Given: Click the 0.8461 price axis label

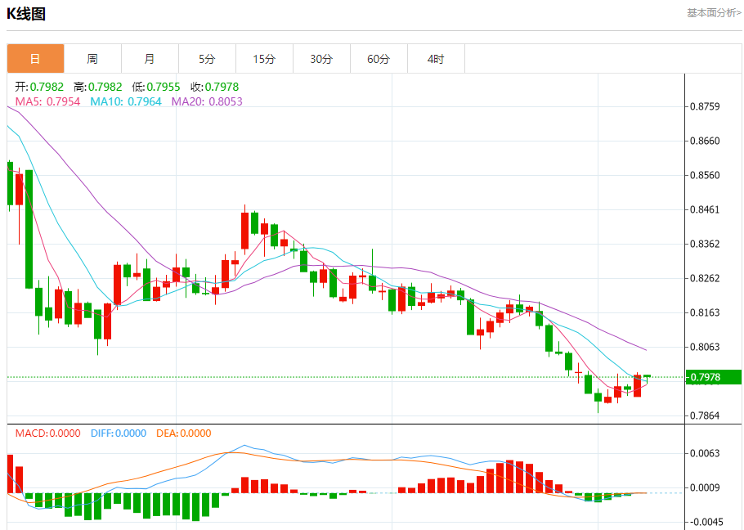Looking at the screenshot, I should point(705,209).
